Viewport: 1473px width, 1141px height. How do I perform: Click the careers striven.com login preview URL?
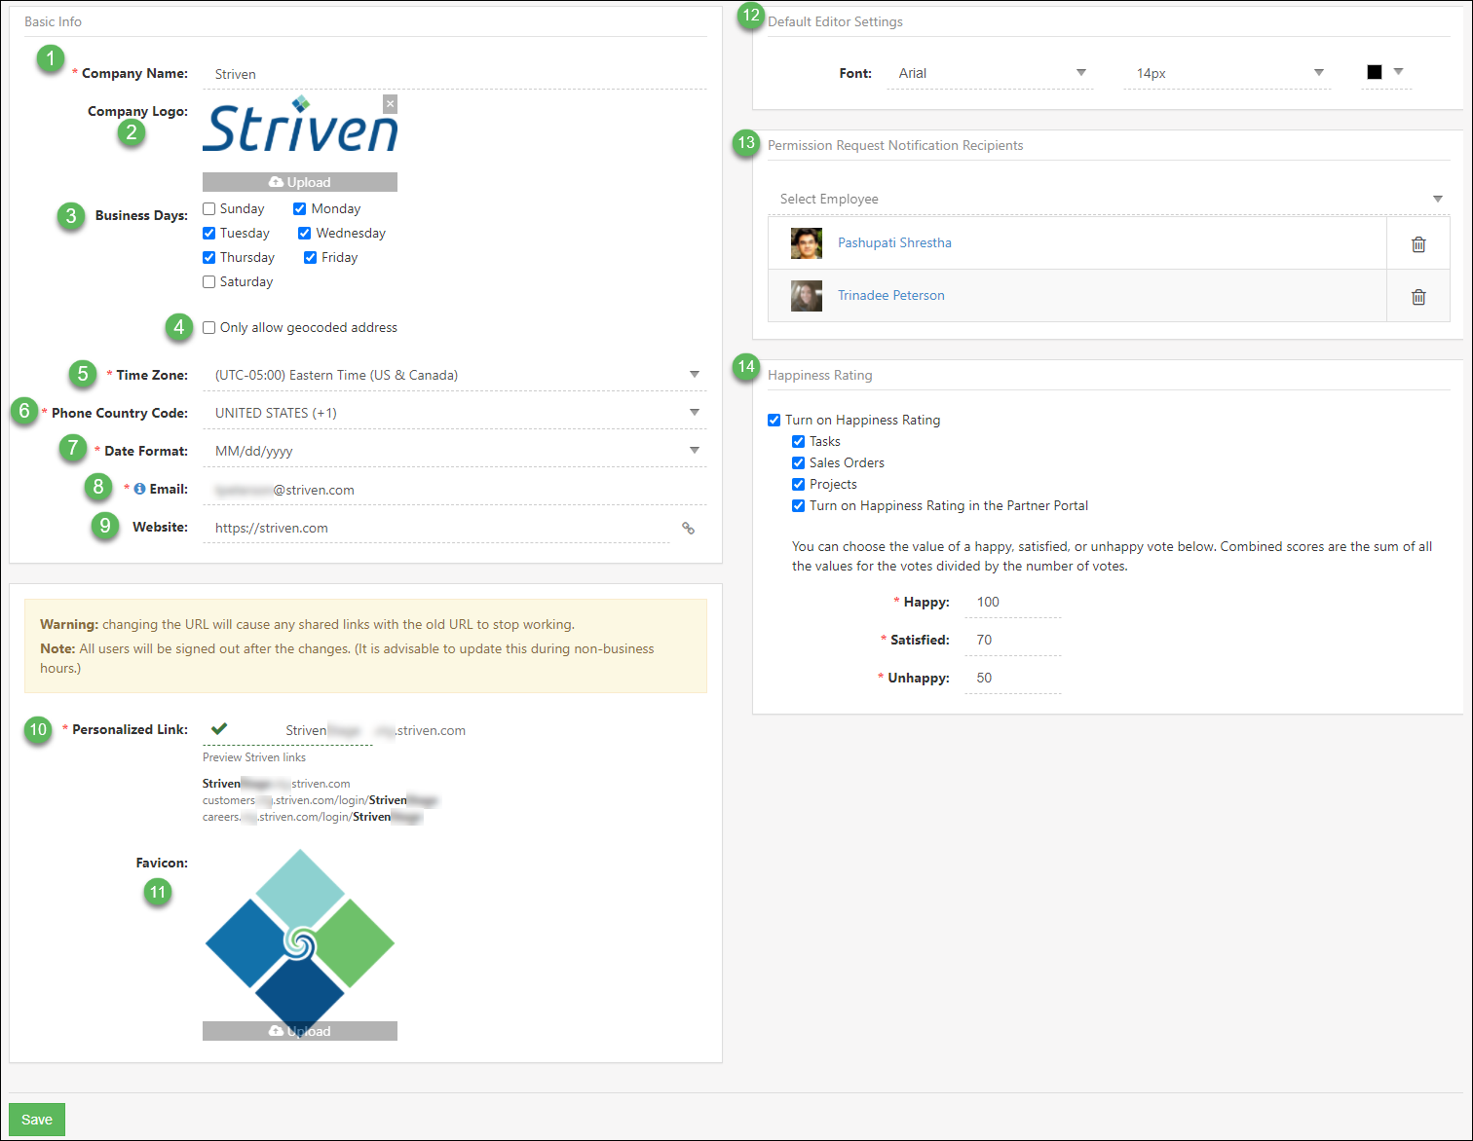coord(313,817)
